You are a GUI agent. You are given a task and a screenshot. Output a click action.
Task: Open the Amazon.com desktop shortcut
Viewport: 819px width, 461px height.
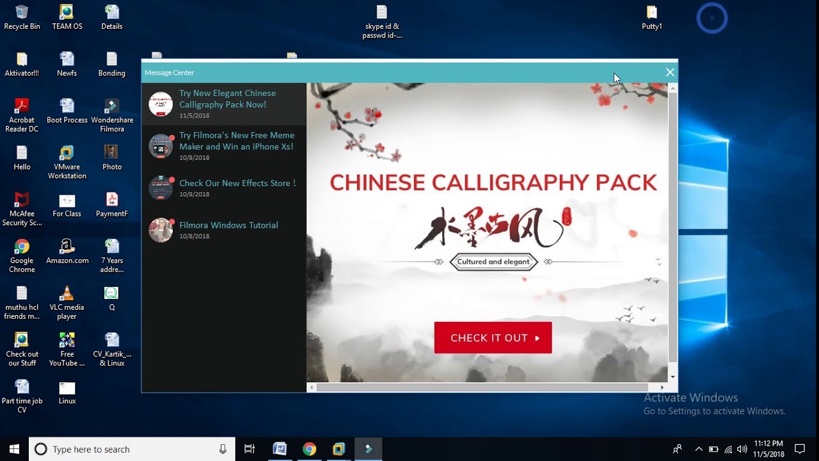(67, 251)
